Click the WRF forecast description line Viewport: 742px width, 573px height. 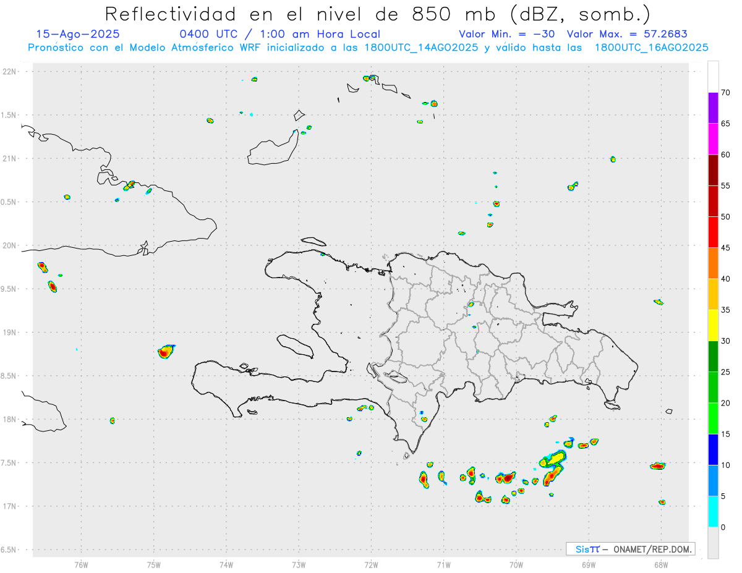[368, 48]
